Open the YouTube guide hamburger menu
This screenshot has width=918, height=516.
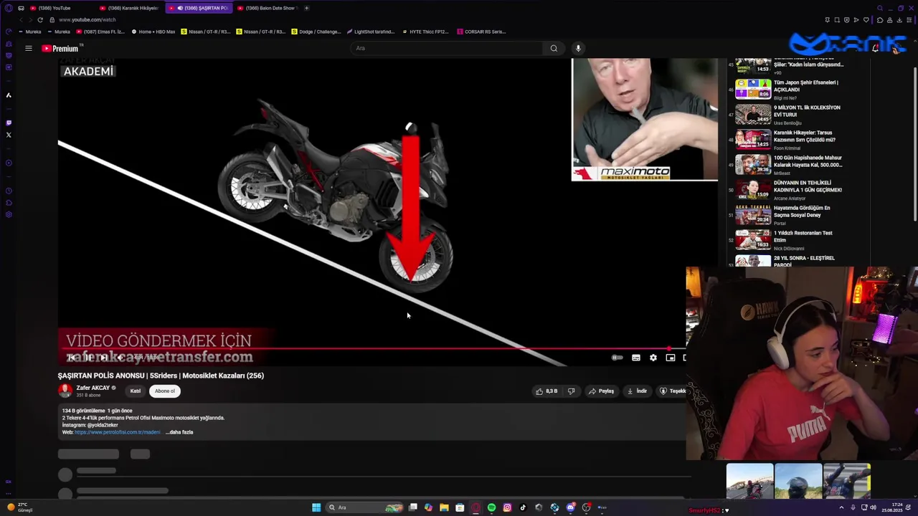tap(29, 48)
